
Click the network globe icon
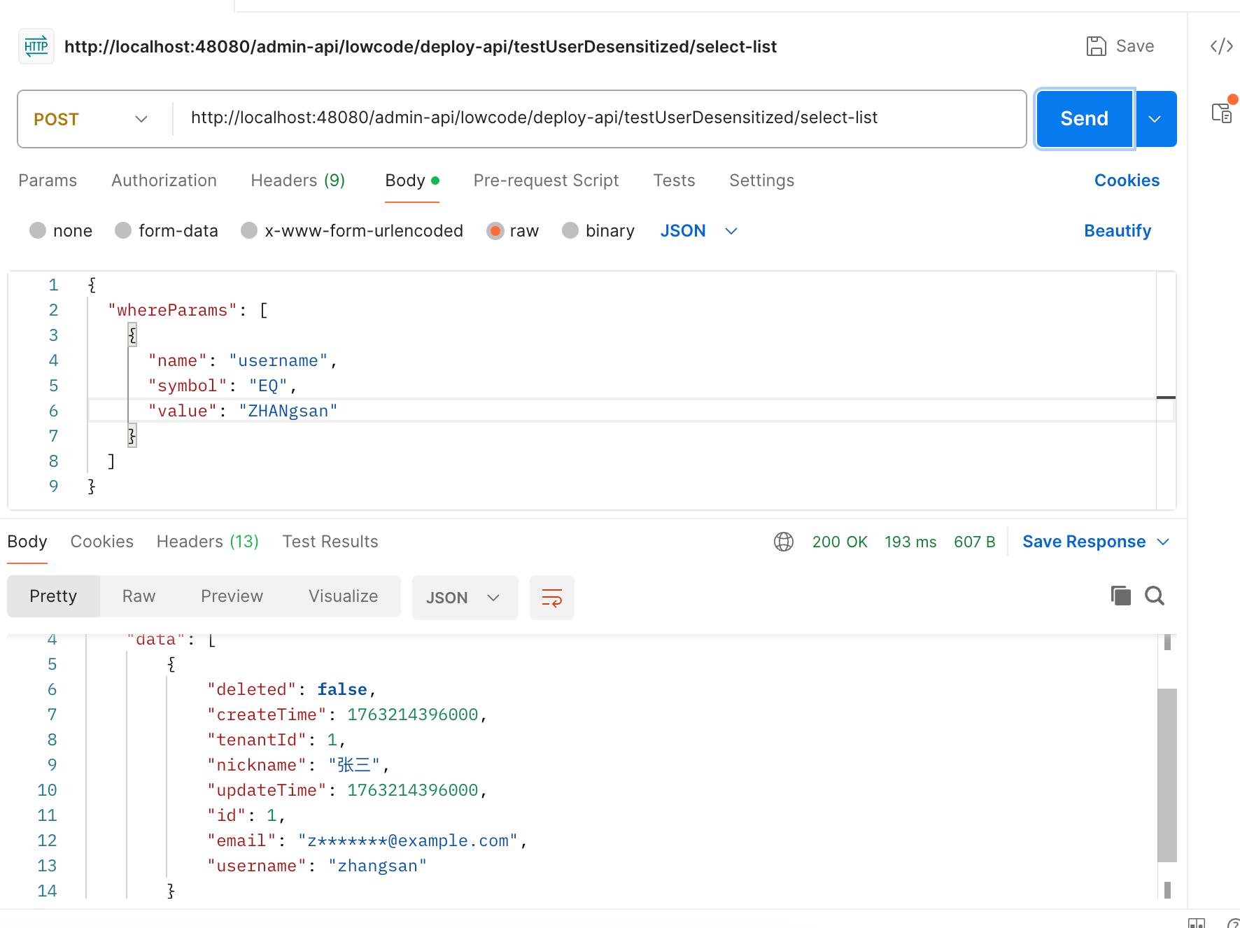784,542
